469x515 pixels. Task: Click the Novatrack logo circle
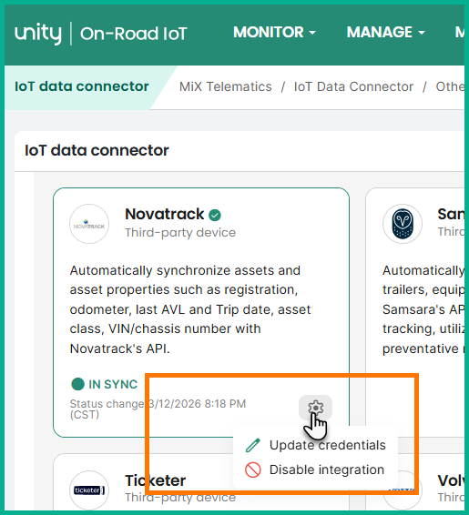click(89, 224)
